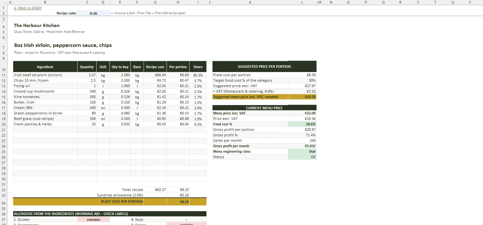Image resolution: width=483 pixels, height=225 pixels.
Task: Click the gold plate cost total €8.39
Action: coord(178,202)
